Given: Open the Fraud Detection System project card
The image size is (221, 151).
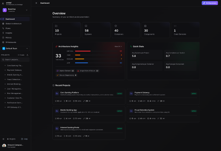Looking at the screenshot, I should pyautogui.click(x=163, y=114).
